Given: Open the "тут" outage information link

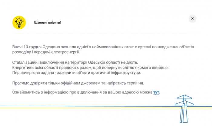Looking at the screenshot, I should click(156, 92).
